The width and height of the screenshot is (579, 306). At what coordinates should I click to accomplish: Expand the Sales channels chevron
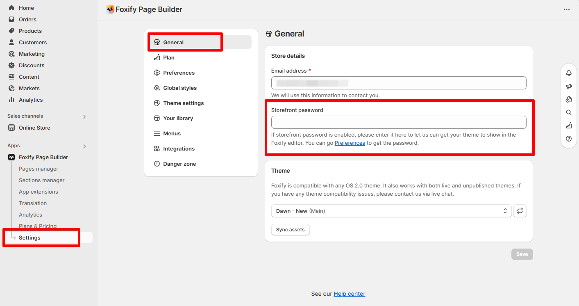point(84,116)
